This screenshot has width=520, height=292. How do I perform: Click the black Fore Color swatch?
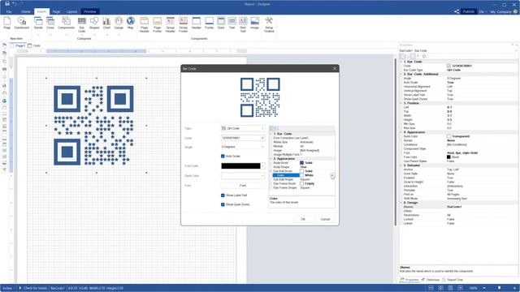240,165
